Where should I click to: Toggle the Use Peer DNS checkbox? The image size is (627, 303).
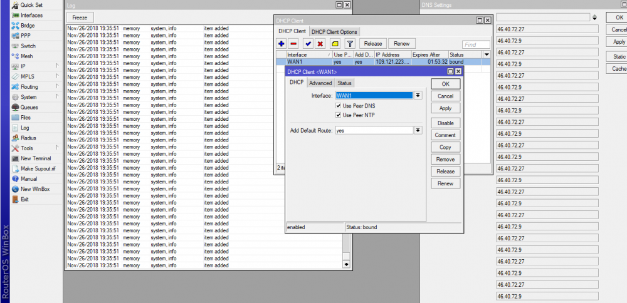pos(339,106)
